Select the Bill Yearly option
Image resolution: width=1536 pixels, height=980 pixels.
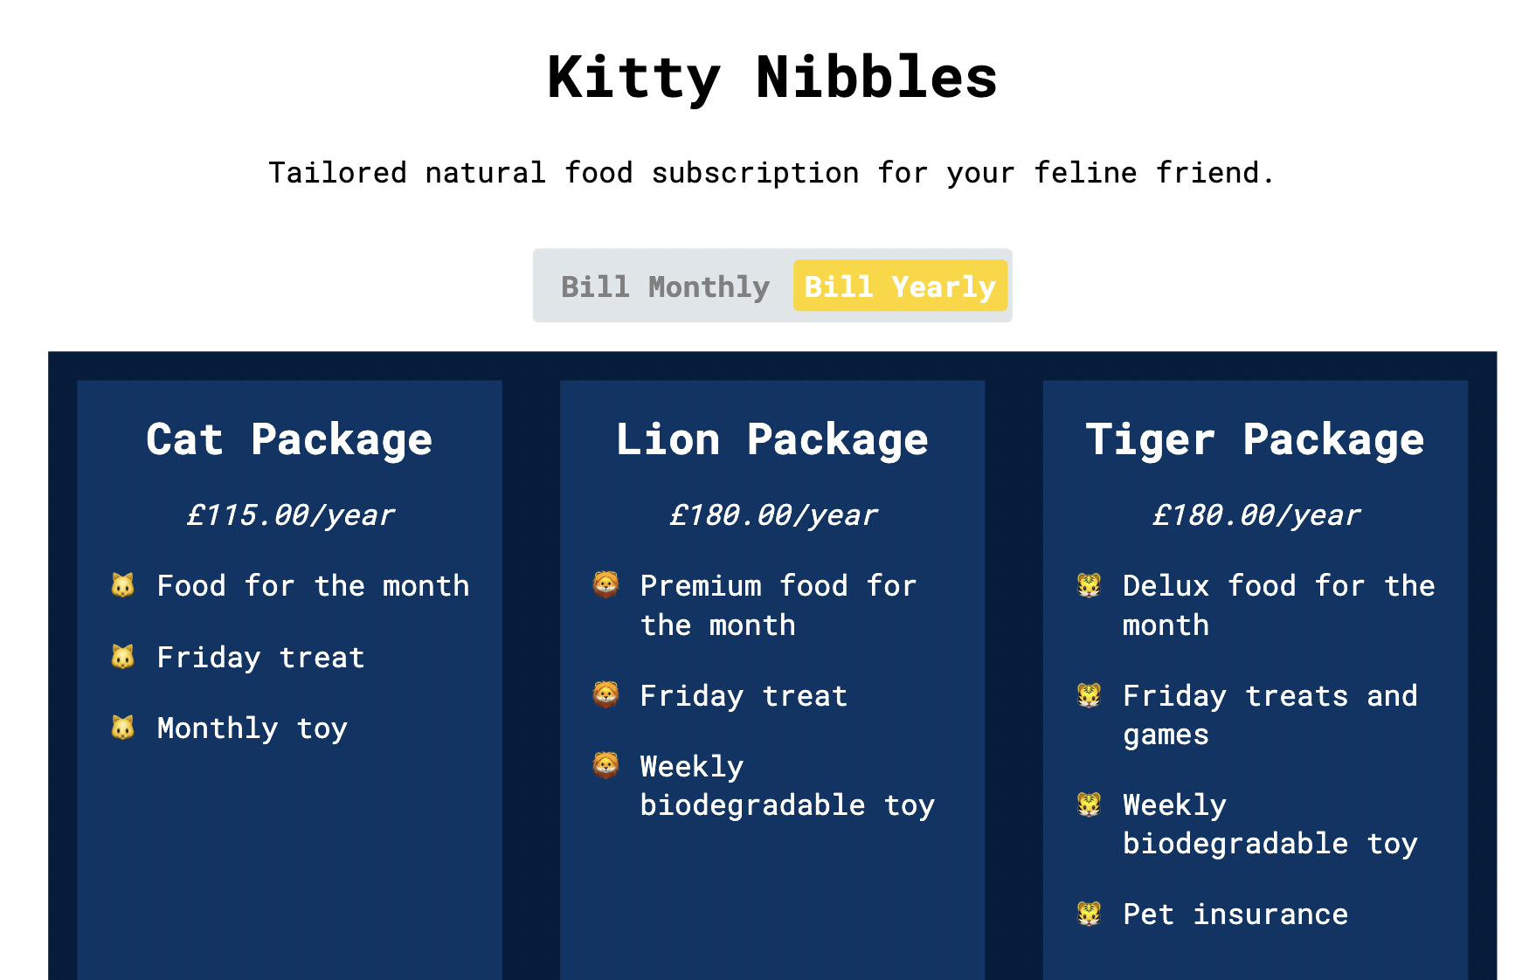point(900,286)
